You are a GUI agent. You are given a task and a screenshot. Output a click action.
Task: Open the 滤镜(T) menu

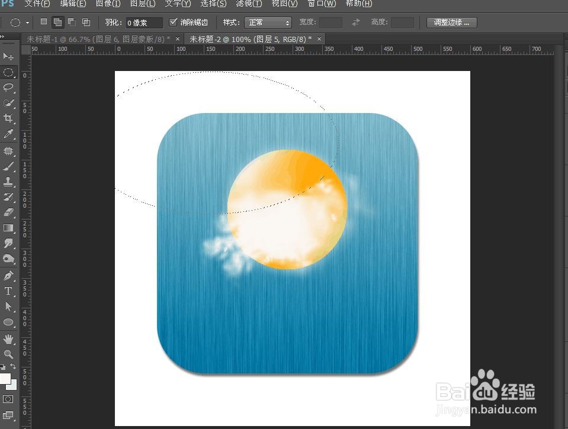(x=249, y=4)
